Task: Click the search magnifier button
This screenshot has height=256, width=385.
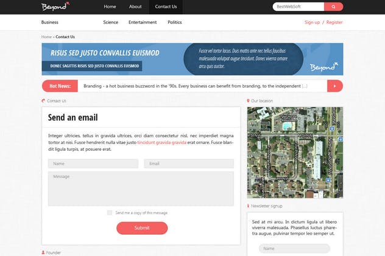Action: (333, 7)
